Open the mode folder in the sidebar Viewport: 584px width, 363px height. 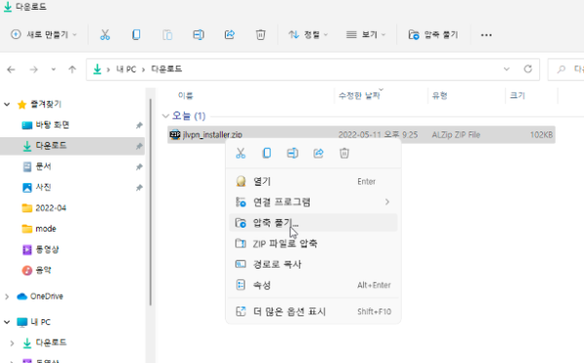pos(46,229)
